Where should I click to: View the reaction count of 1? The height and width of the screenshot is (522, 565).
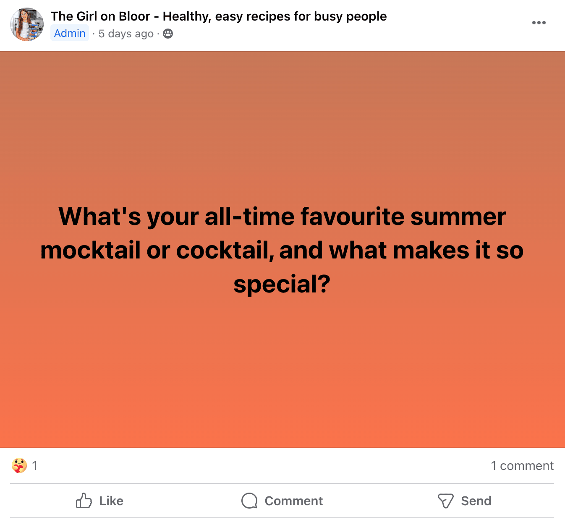(x=35, y=466)
